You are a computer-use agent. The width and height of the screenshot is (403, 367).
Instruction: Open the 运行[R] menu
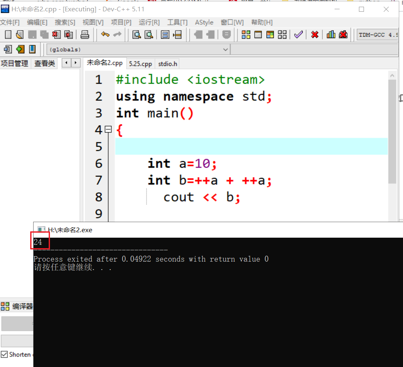point(149,22)
